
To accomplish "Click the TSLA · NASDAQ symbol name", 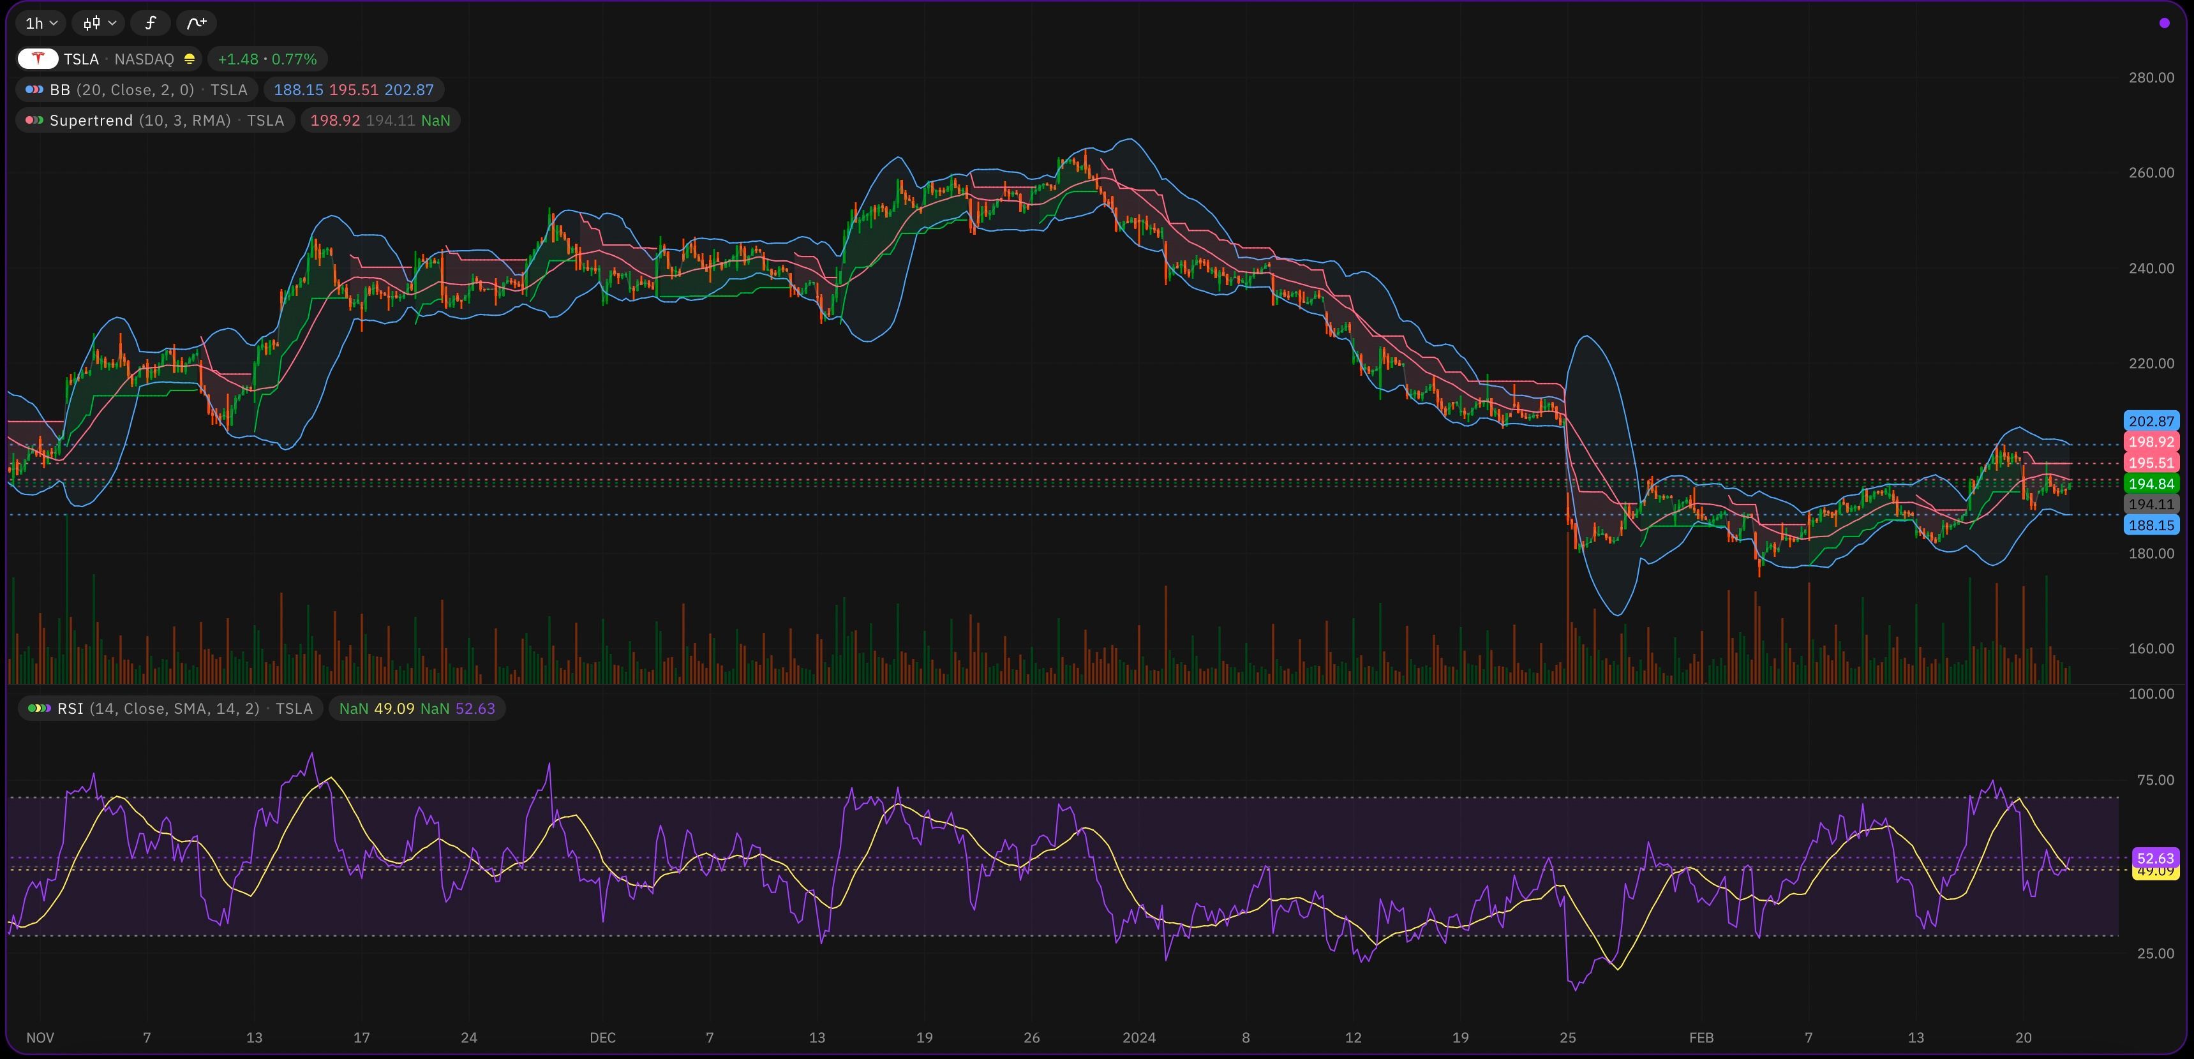I will (117, 59).
